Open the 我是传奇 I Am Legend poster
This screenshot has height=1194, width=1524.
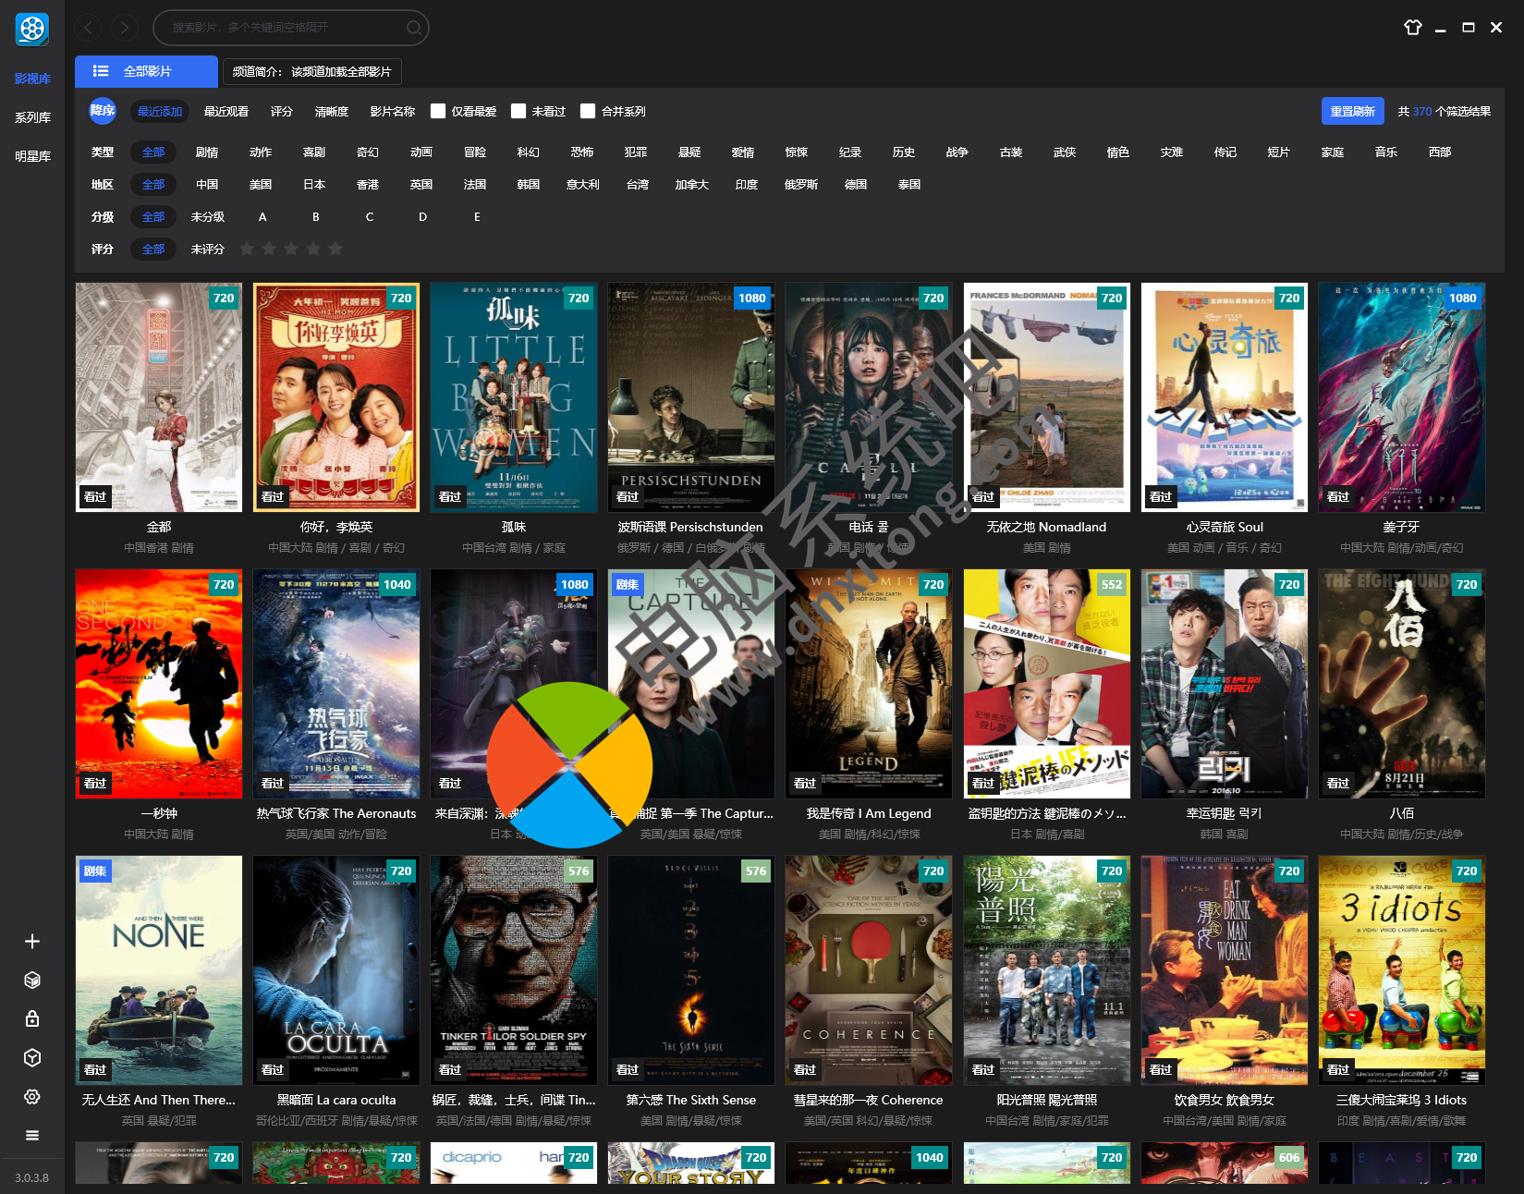click(869, 684)
